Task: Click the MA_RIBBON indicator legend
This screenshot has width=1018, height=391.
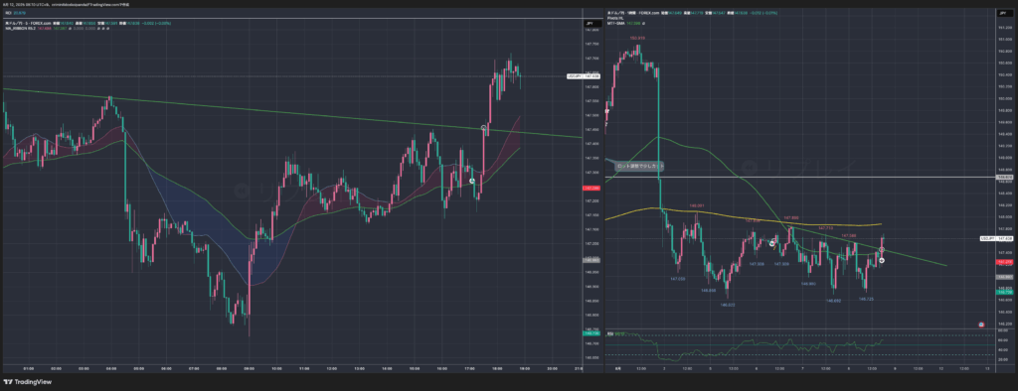Action: coord(21,28)
